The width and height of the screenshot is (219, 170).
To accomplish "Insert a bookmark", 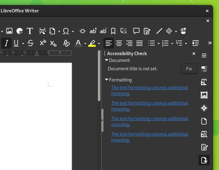I will pos(113,31).
